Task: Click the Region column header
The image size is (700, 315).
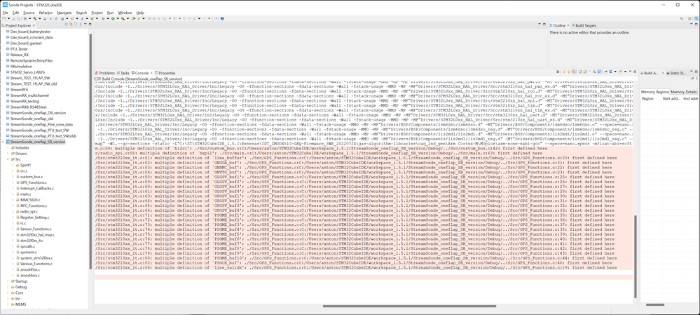Action: coord(647,98)
